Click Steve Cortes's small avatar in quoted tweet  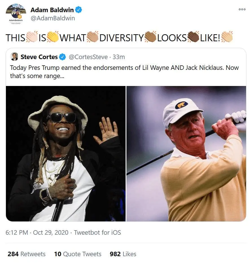click(14, 57)
